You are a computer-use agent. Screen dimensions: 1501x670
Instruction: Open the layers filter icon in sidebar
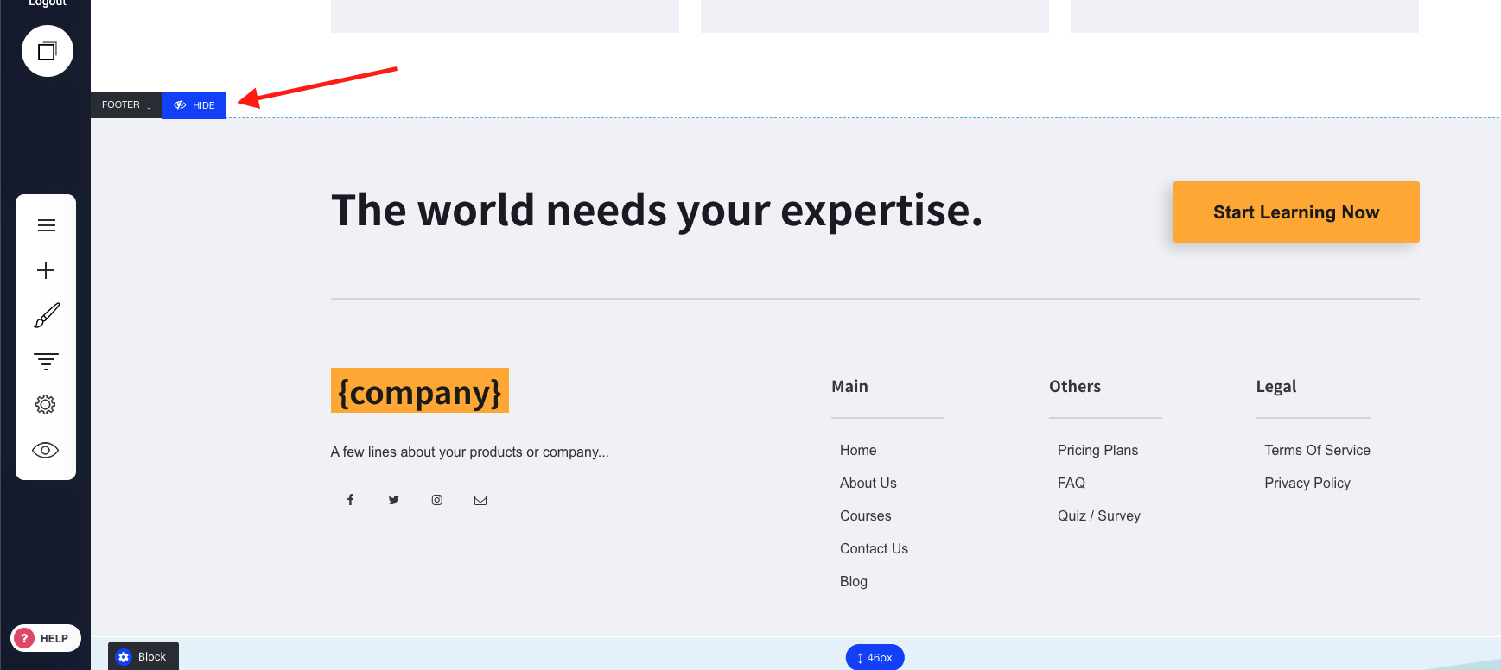(x=47, y=361)
